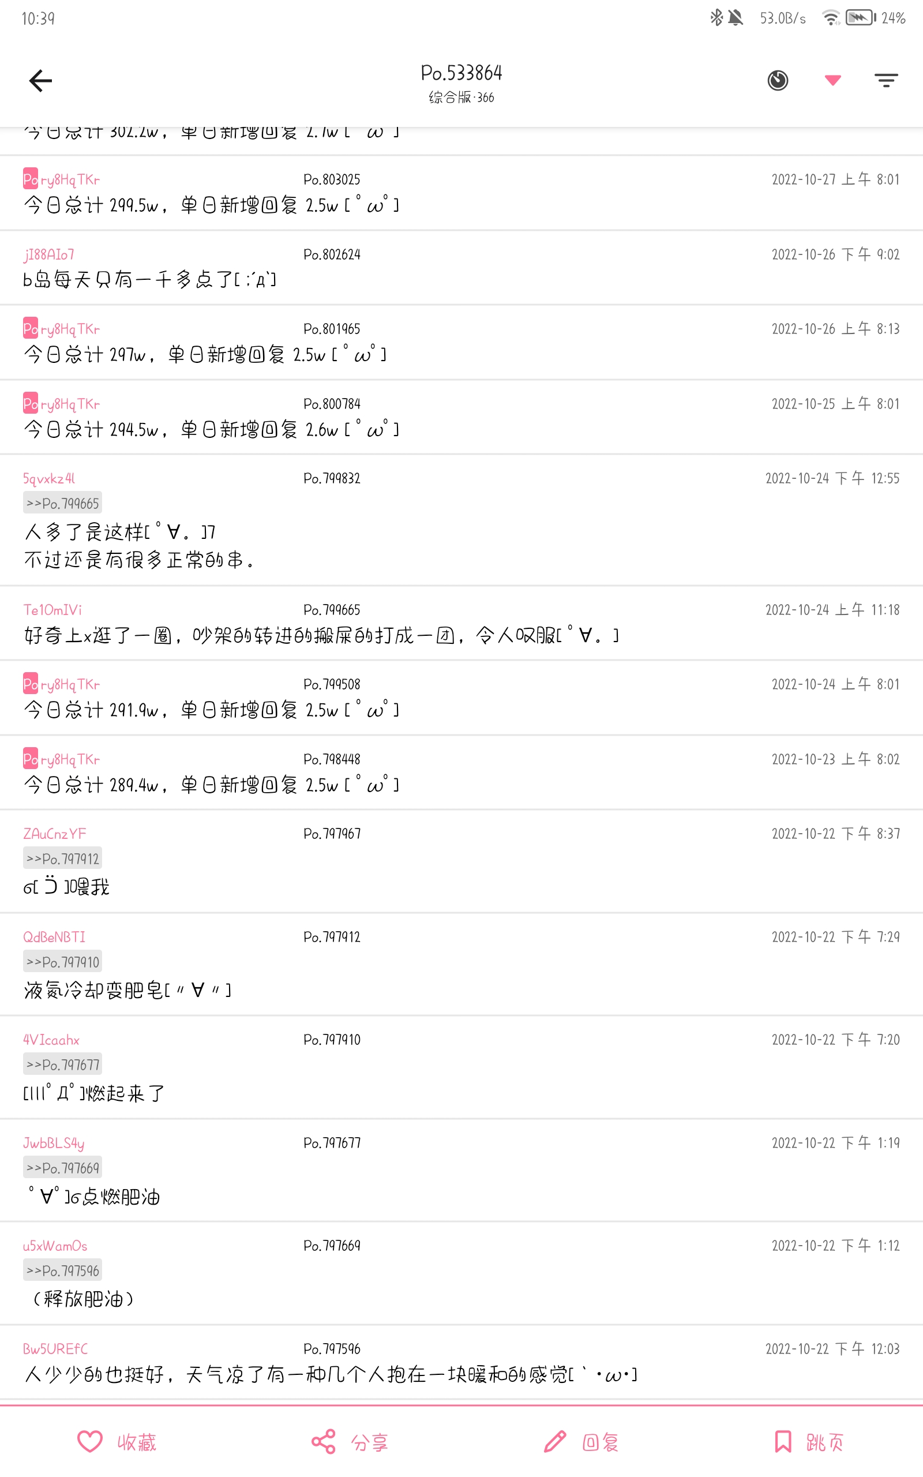Tap quote link >>Po.797669

(x=63, y=1168)
